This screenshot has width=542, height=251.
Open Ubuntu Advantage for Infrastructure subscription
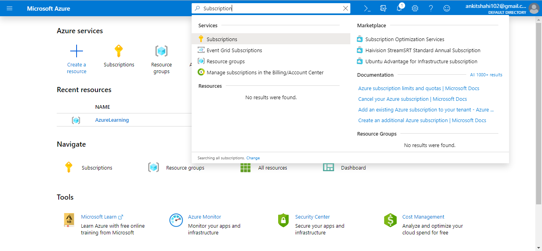(x=421, y=61)
